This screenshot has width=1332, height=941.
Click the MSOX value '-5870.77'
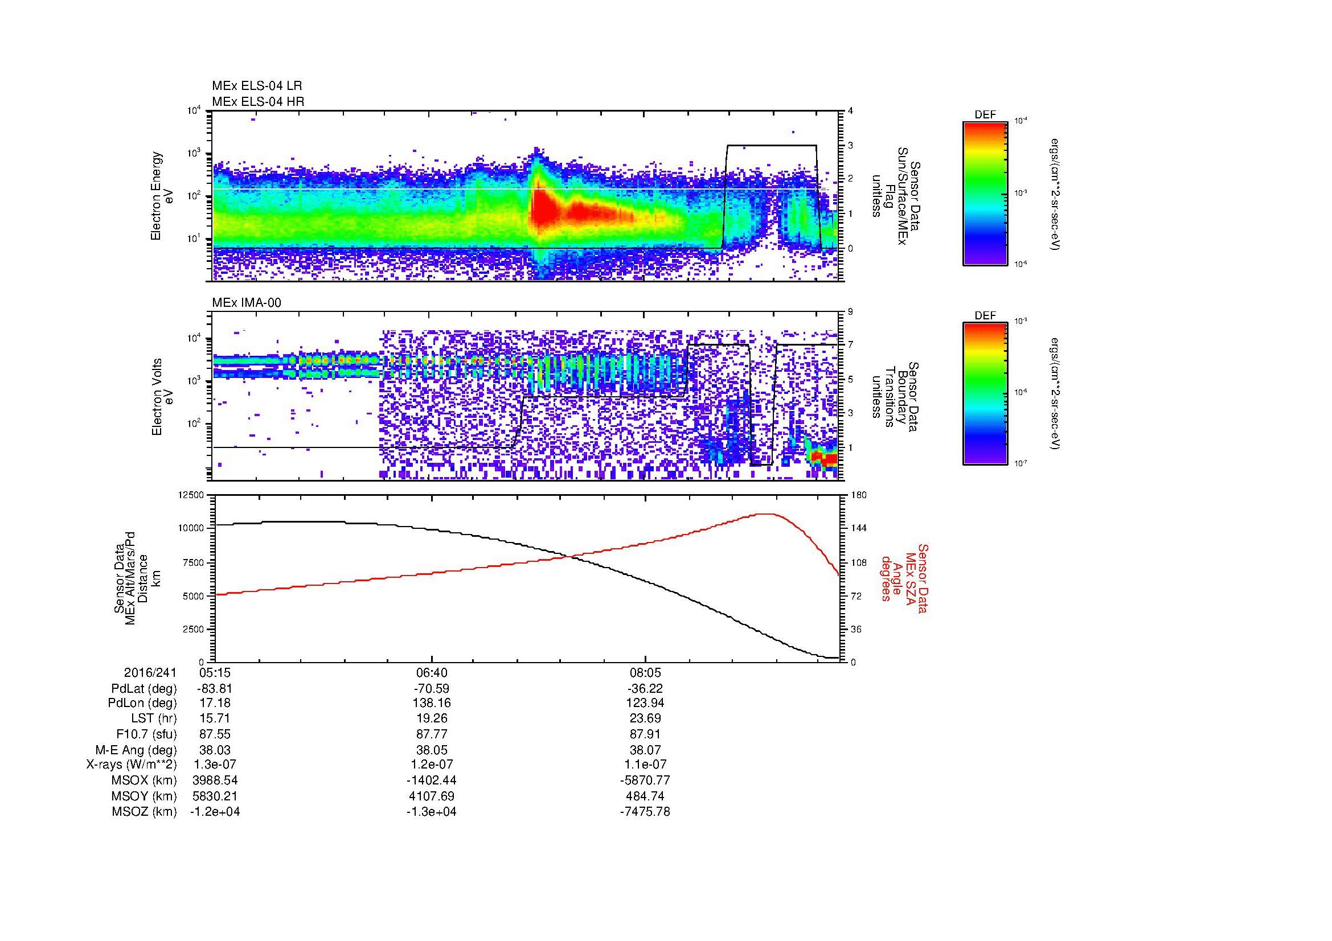(x=645, y=780)
